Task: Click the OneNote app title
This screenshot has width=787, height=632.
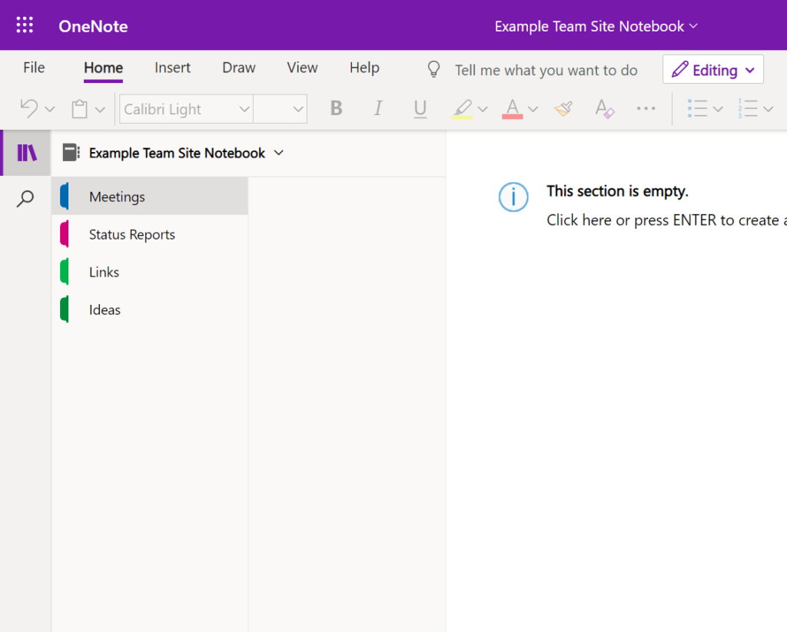Action: coord(93,26)
